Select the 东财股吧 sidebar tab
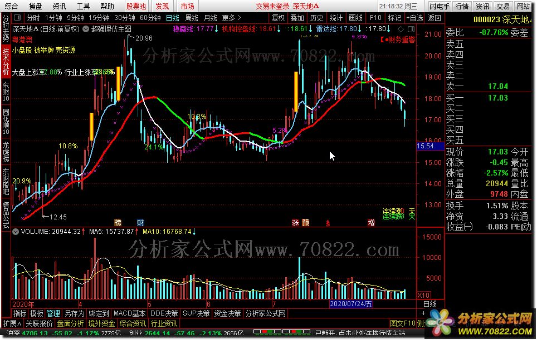 tap(6, 181)
